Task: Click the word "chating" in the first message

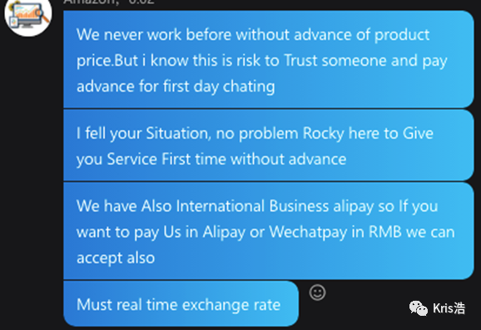Action: coord(249,87)
